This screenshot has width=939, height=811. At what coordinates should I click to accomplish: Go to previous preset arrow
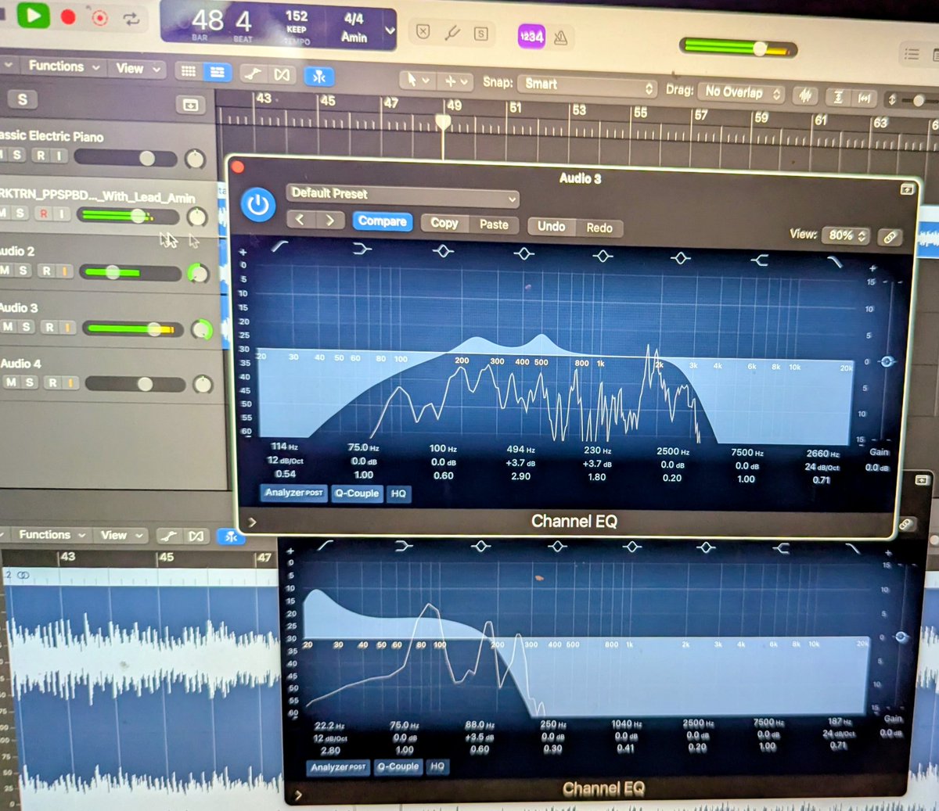pos(300,220)
